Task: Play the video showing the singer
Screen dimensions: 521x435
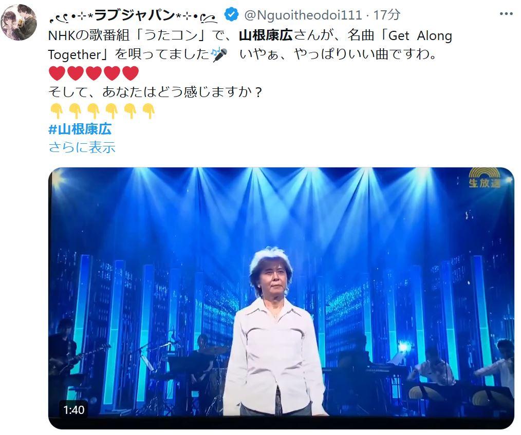Action: click(281, 298)
